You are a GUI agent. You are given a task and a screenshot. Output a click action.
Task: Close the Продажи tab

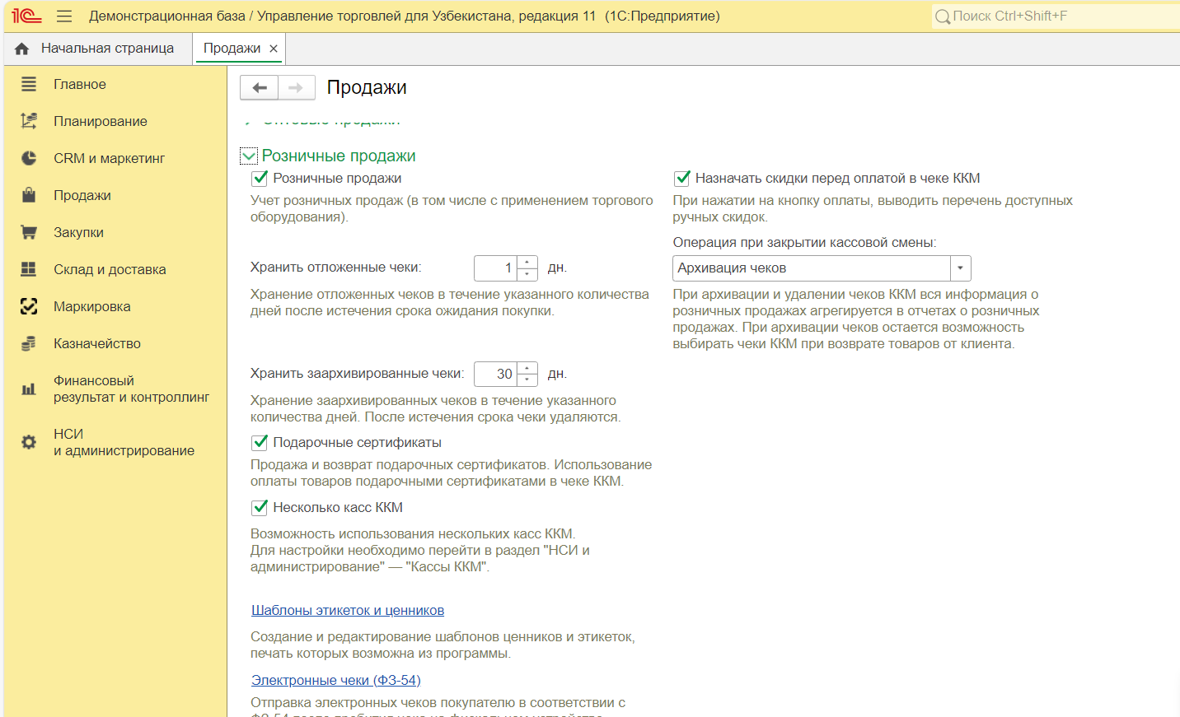click(274, 49)
